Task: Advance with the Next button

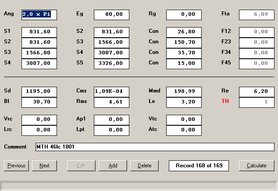Action: [x=44, y=166]
